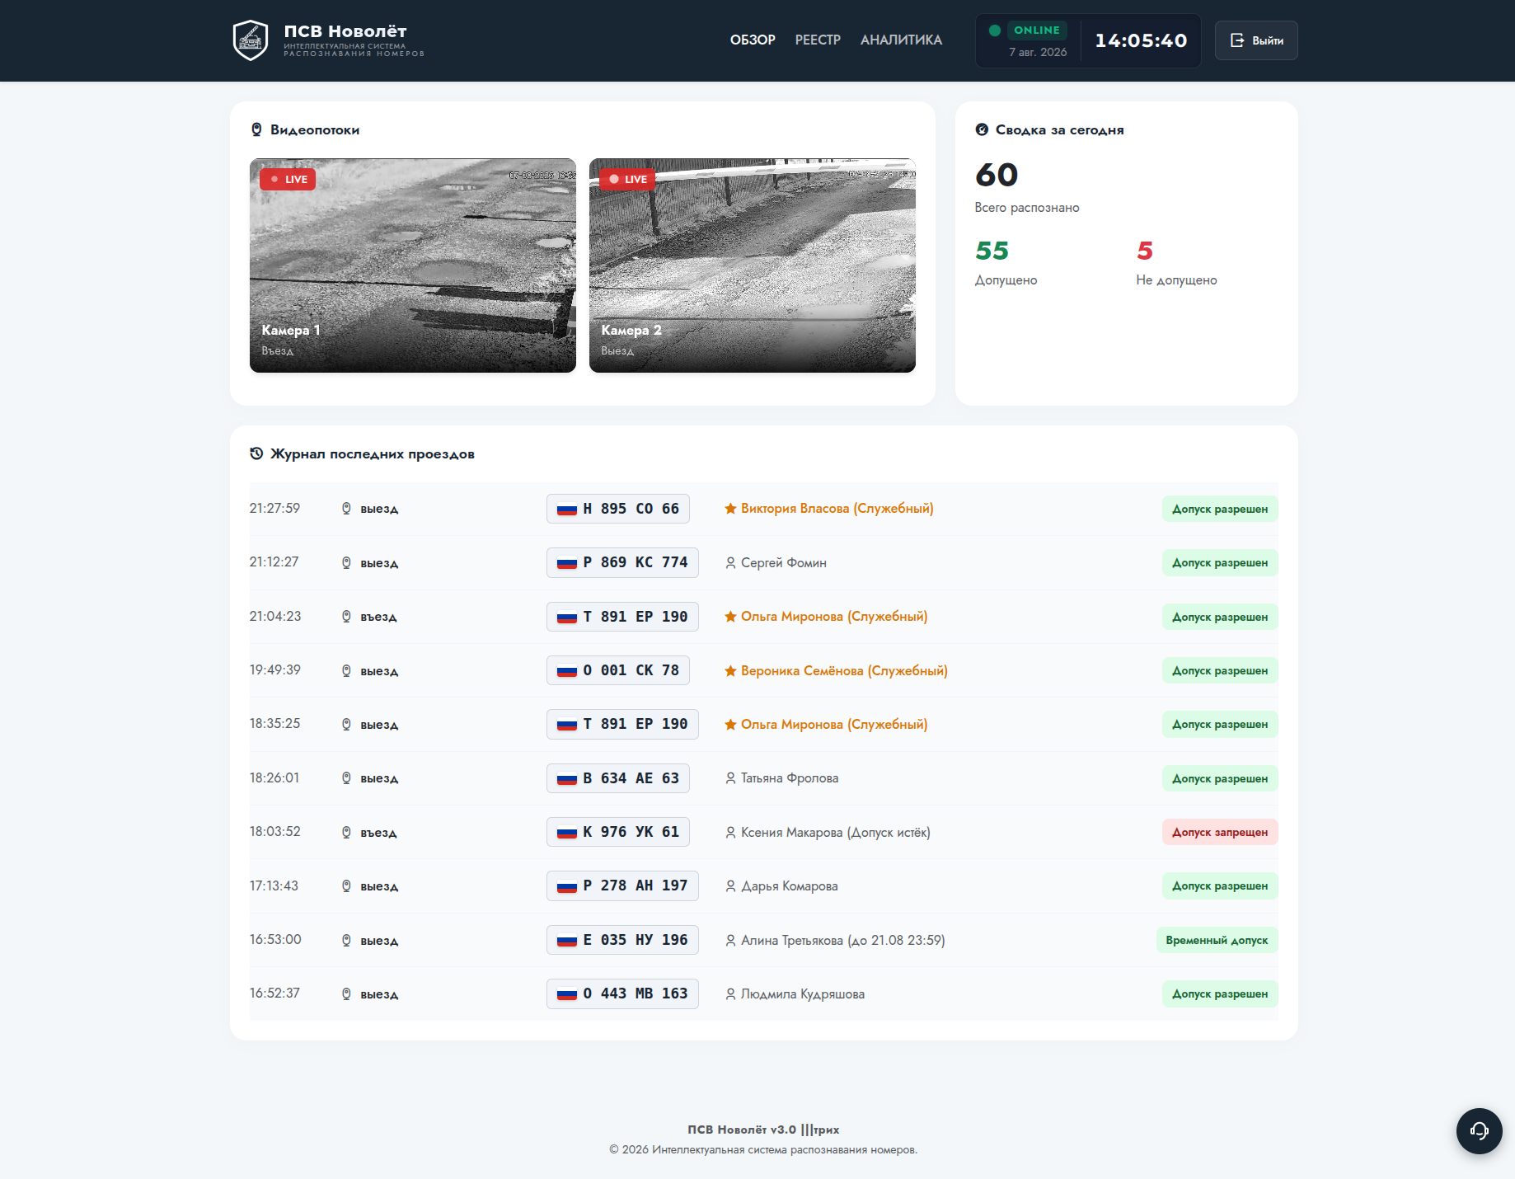Open Ольга Миронова entry at 21:04:23
Screen dimensions: 1515x1179
(x=834, y=617)
